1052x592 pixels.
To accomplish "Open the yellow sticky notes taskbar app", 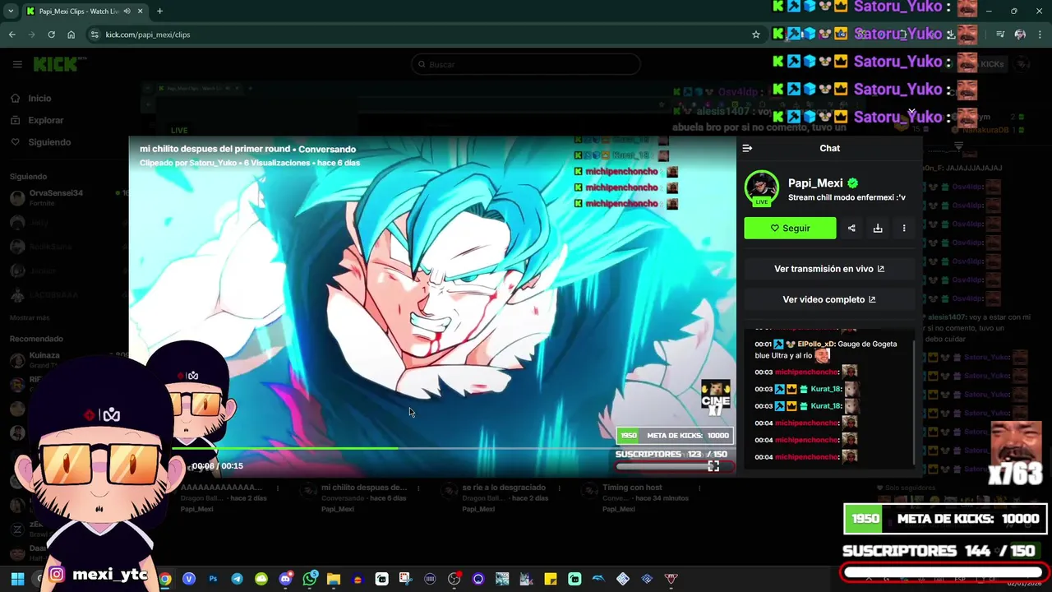I will tap(551, 579).
